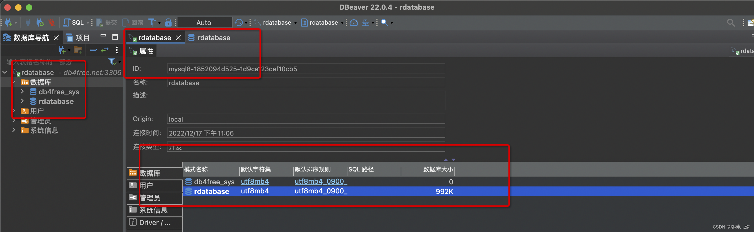Open the dropdown beside the boxes icon

pyautogui.click(x=373, y=23)
